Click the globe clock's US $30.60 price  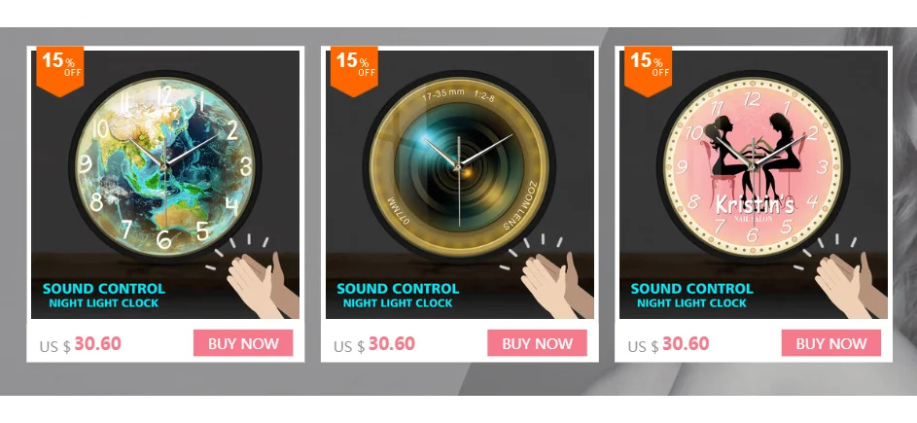81,344
